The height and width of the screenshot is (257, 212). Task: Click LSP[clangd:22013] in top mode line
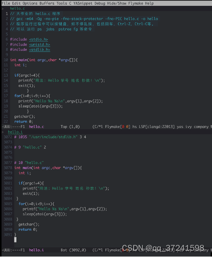[157, 127]
